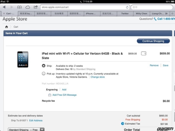This screenshot has width=175, height=131.
Task: Open iCloud tabs cloud icon
Action: [x=28, y=7]
